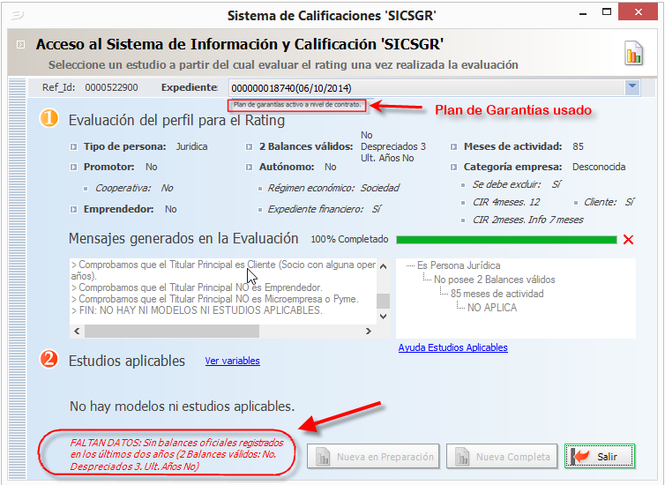Click the 'FIN: NO HAY NI MODELOS' message line
Screen dimensions: 665x485
tap(197, 310)
